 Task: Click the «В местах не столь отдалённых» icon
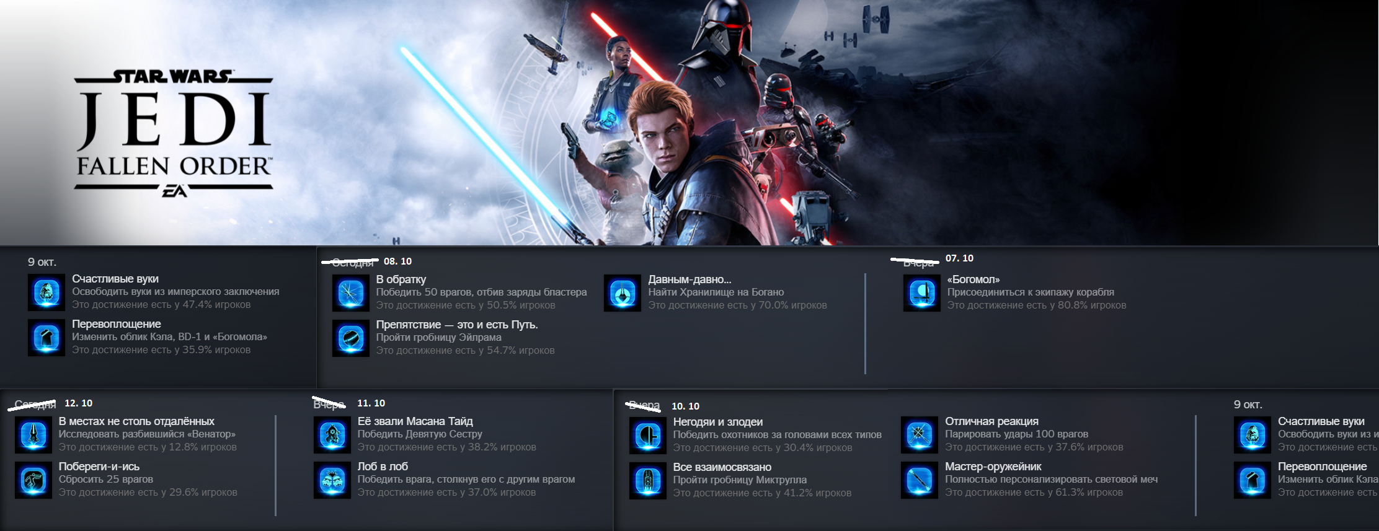(x=33, y=434)
